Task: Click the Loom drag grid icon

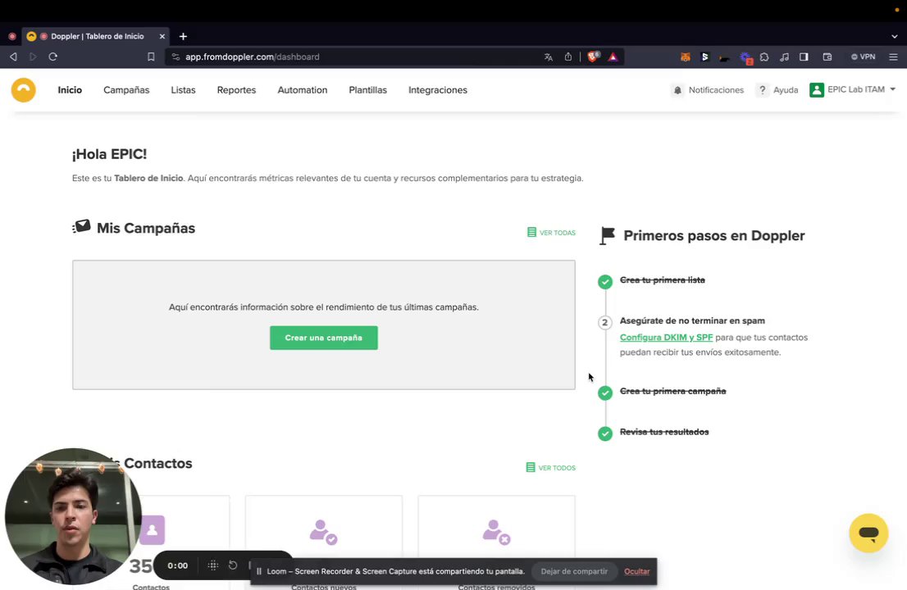Action: tap(213, 565)
